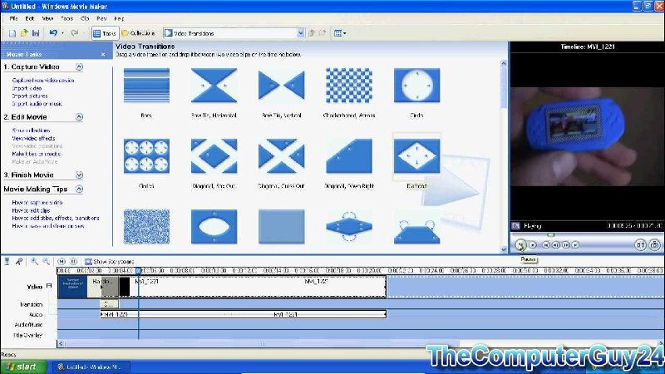Select the Bow Tie, Horizontal transition
Image resolution: width=665 pixels, height=374 pixels.
214,86
